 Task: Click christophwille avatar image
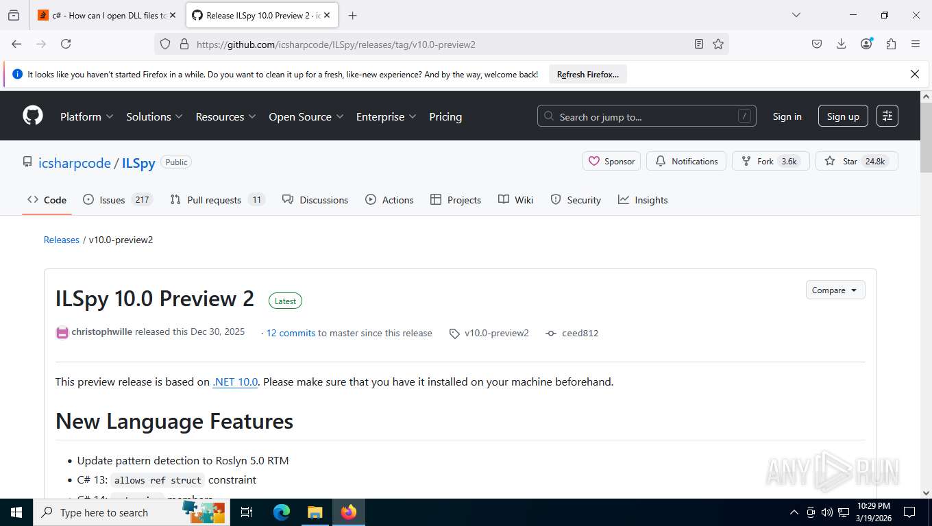62,333
